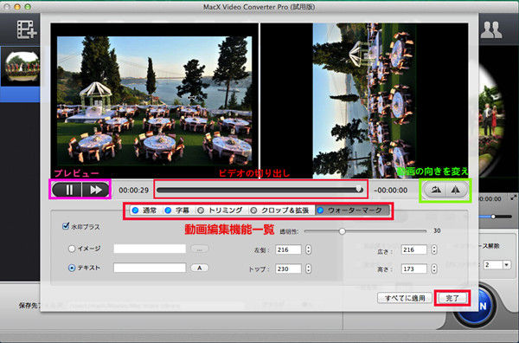Click the 完了 button

point(452,298)
